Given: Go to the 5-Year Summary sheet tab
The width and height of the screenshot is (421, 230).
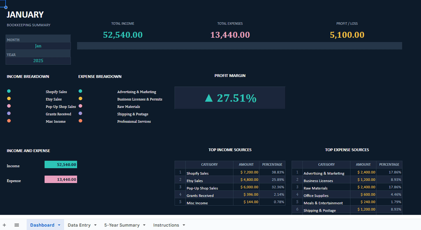Looking at the screenshot, I should (x=122, y=225).
